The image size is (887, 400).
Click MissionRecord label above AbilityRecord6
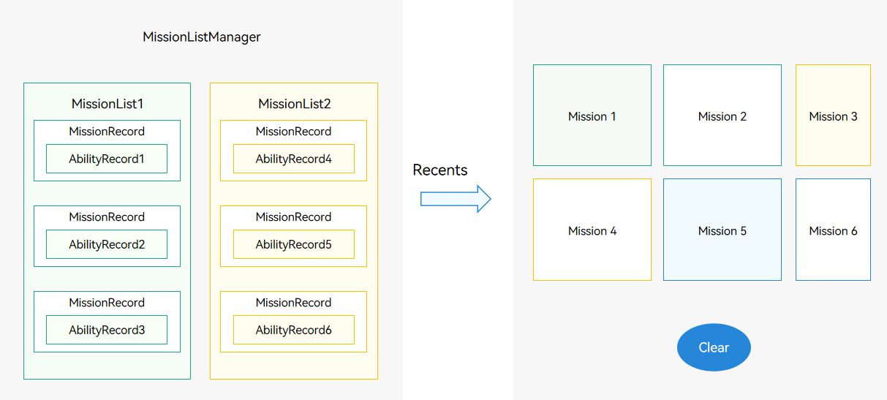click(x=294, y=303)
